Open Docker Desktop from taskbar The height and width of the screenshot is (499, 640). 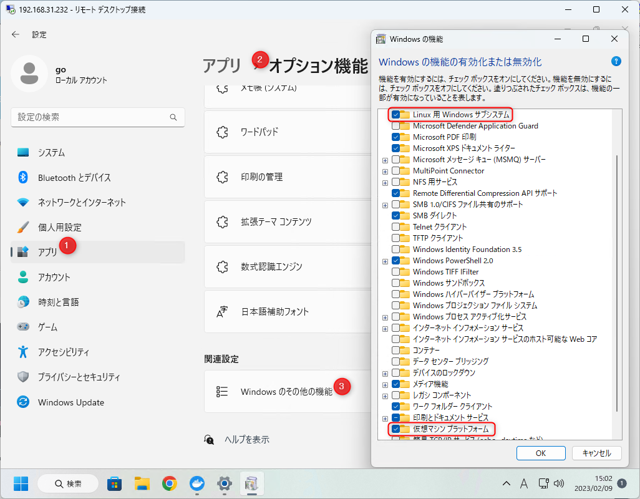197,484
